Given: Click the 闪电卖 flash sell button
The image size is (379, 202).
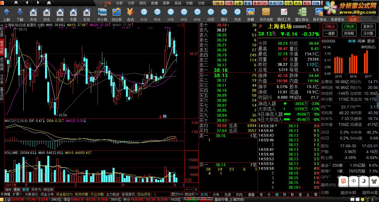Looking at the screenshot, I should click(349, 26).
